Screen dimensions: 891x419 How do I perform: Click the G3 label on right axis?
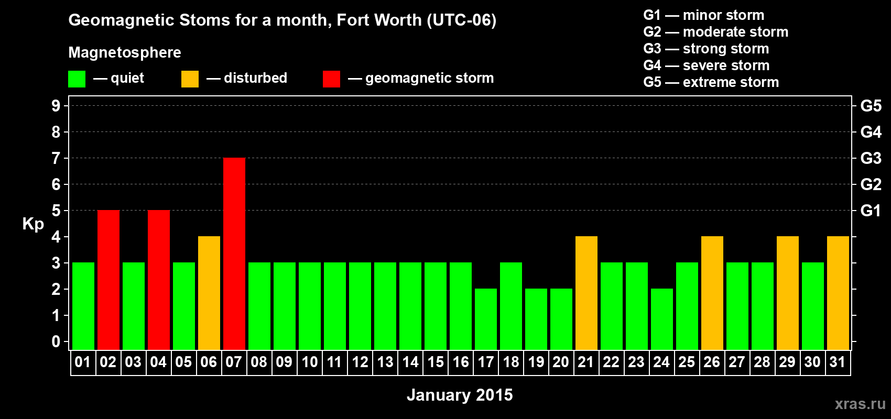coord(871,158)
